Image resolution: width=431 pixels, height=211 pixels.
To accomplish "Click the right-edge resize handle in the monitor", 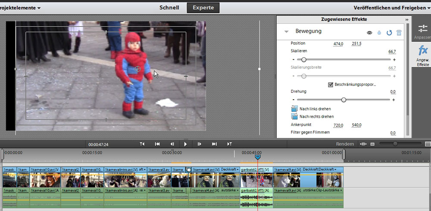I will coord(259,69).
